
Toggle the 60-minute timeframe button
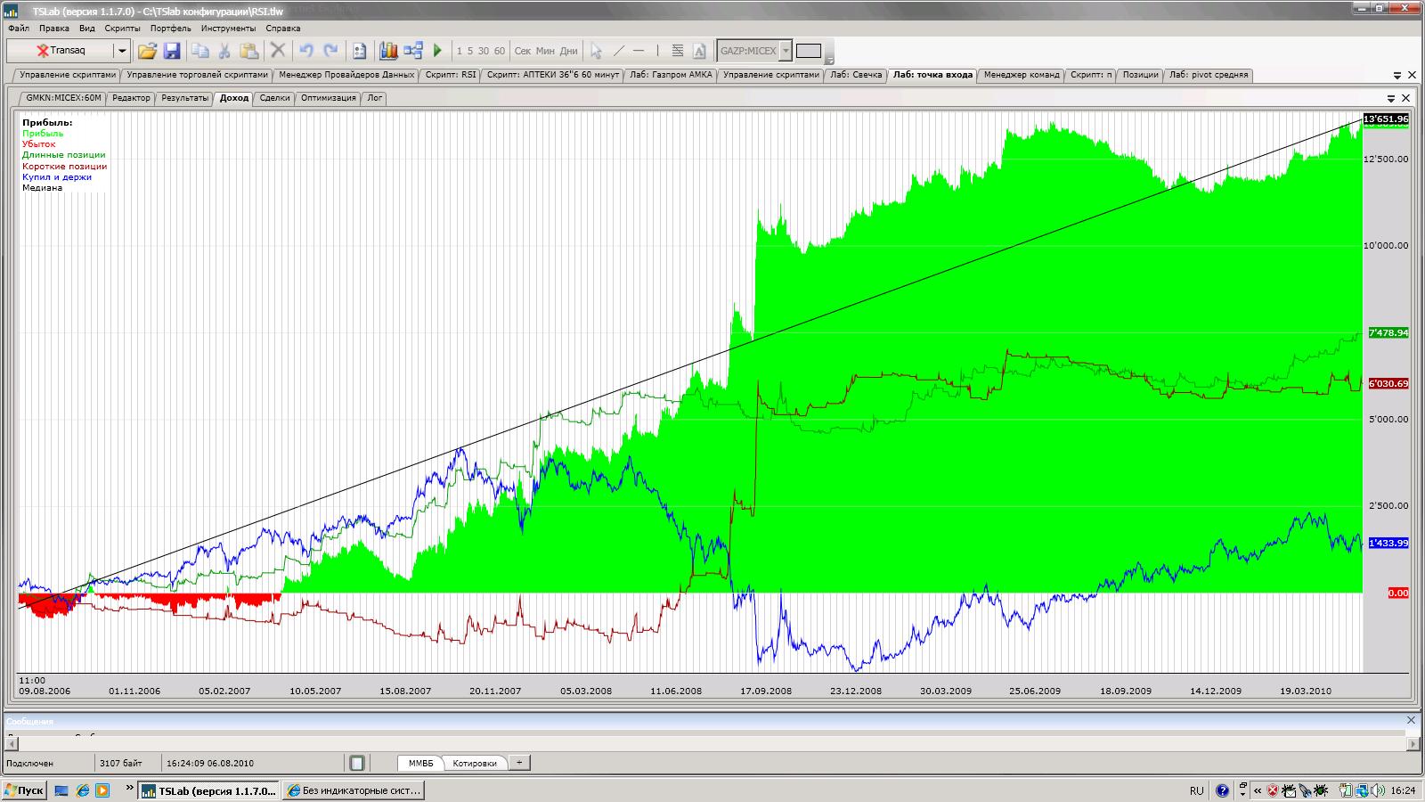pos(499,51)
